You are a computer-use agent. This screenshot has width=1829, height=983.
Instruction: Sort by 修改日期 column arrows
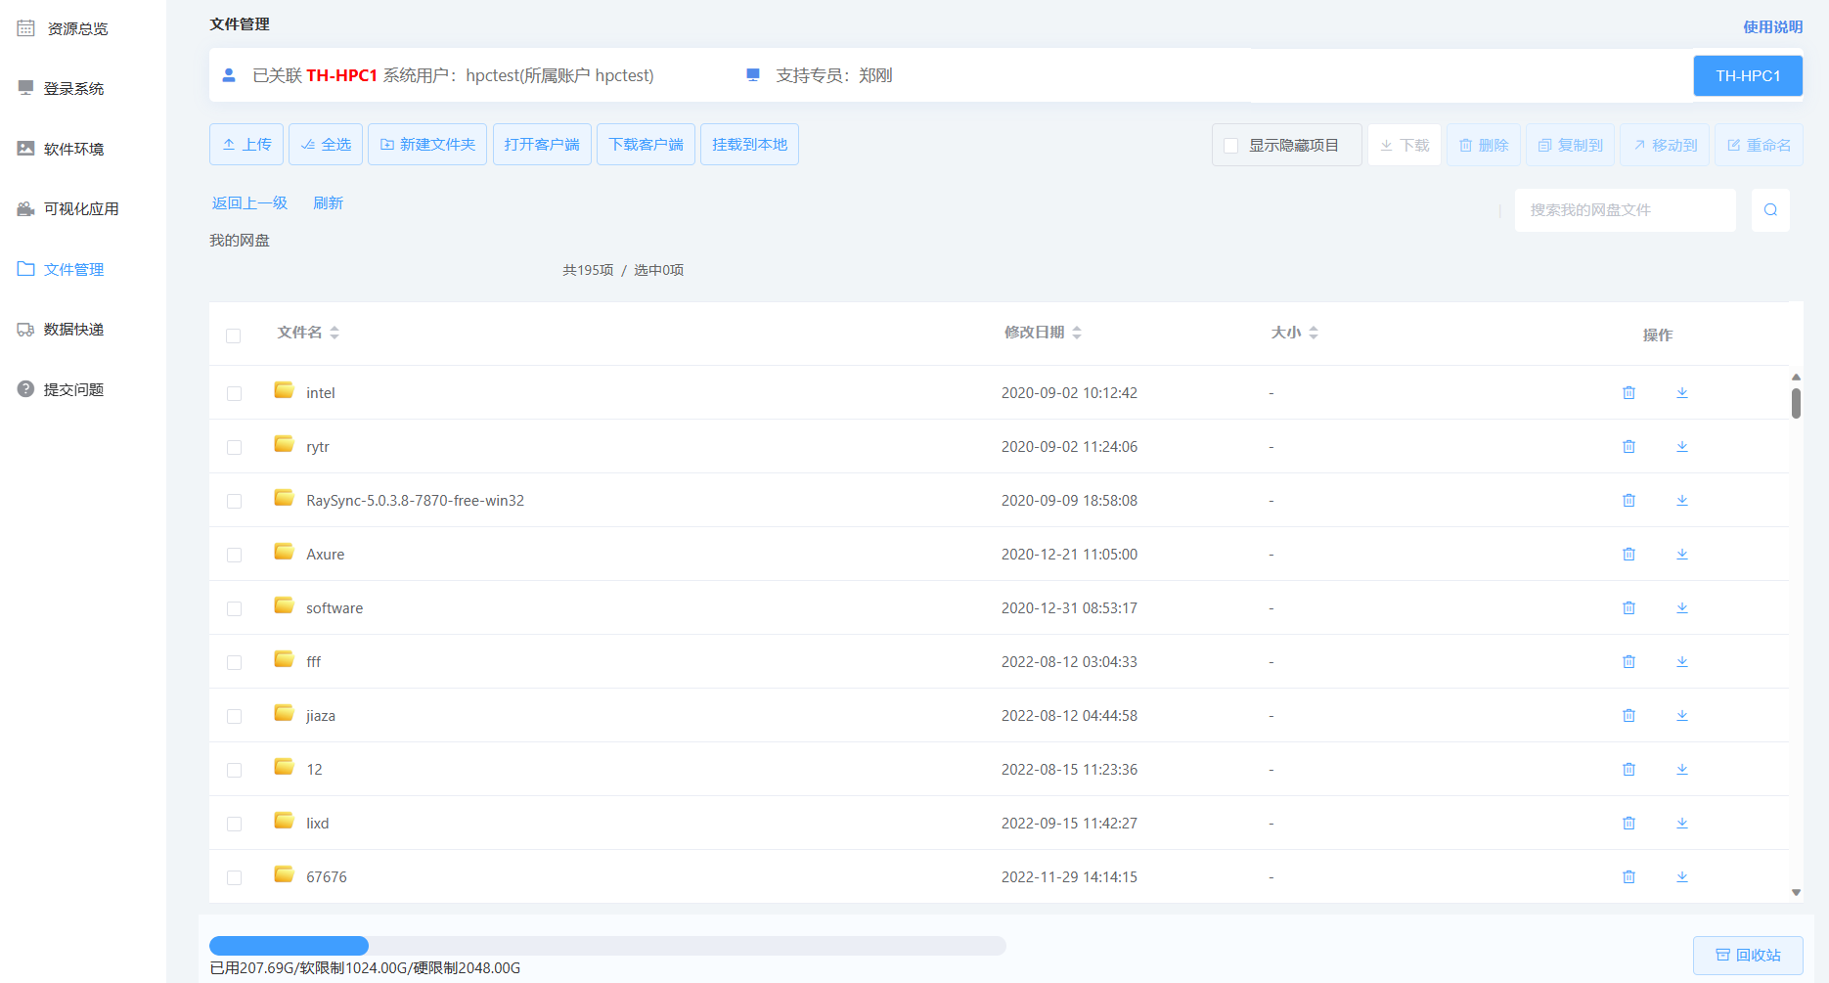tap(1077, 333)
